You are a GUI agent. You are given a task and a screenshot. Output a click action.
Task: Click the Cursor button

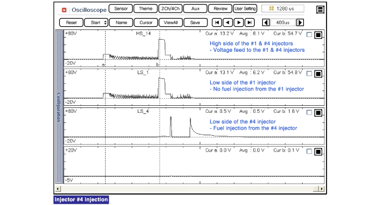146,23
